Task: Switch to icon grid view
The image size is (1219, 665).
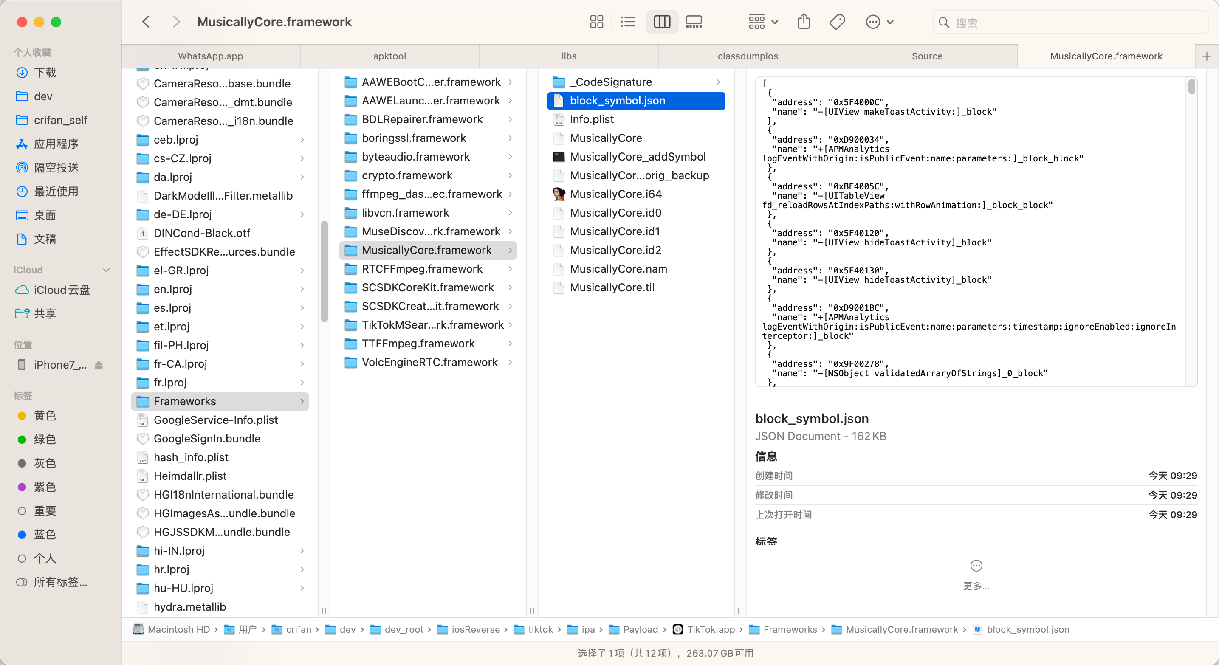Action: (596, 22)
